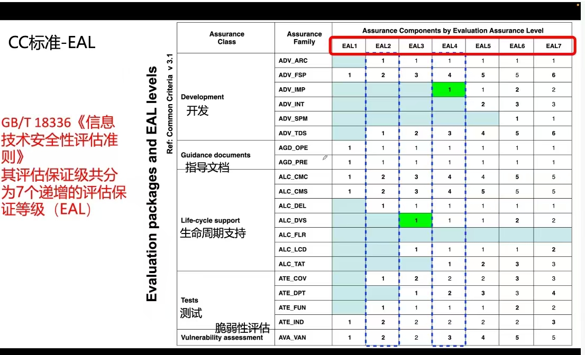Click the ADV_ARC family row label
The width and height of the screenshot is (585, 355).
pos(293,61)
